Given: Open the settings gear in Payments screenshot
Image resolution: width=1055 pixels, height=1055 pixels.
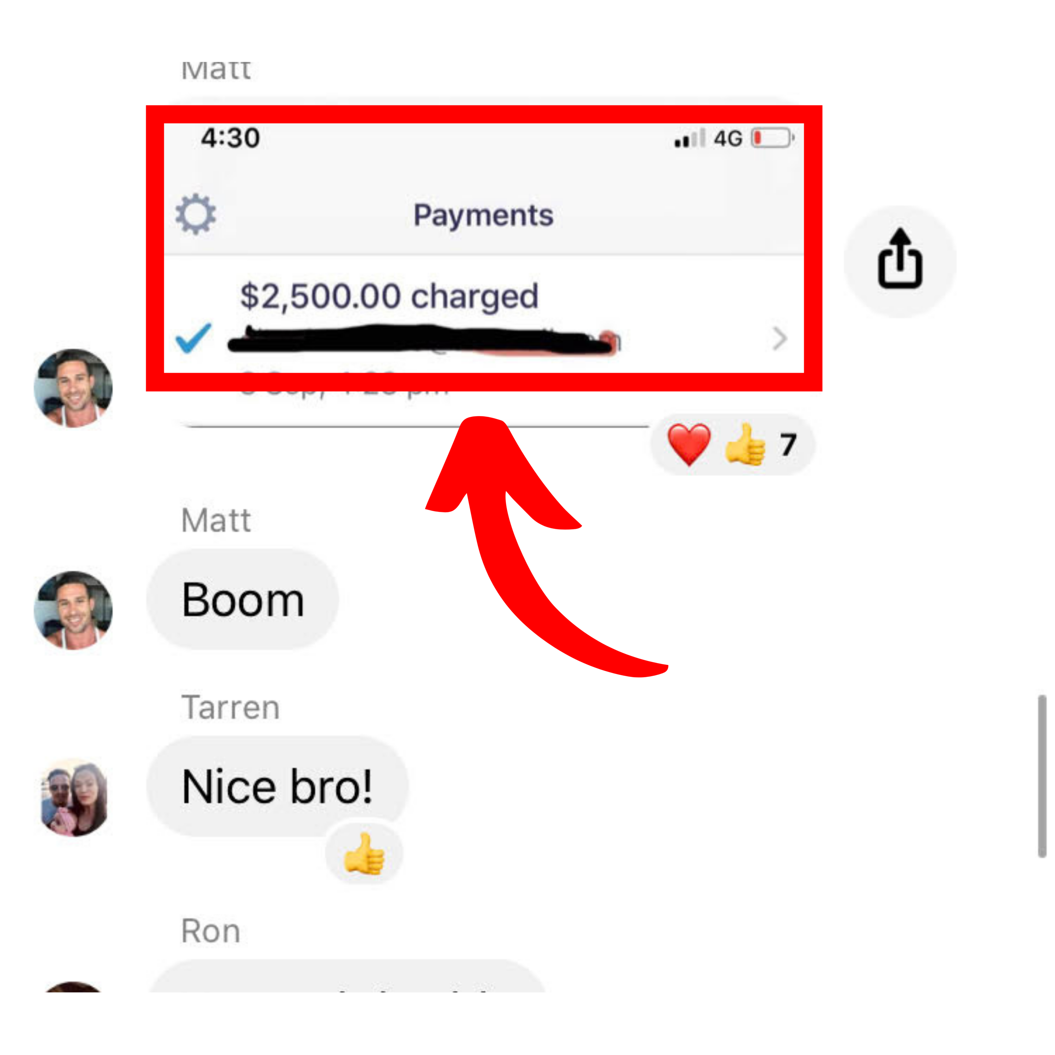Looking at the screenshot, I should point(196,214).
